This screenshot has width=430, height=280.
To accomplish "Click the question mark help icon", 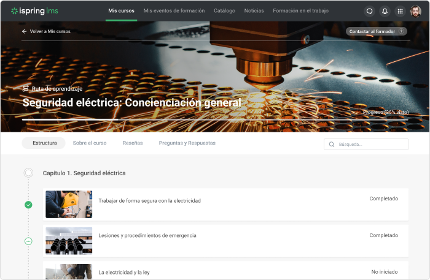I will click(401, 31).
